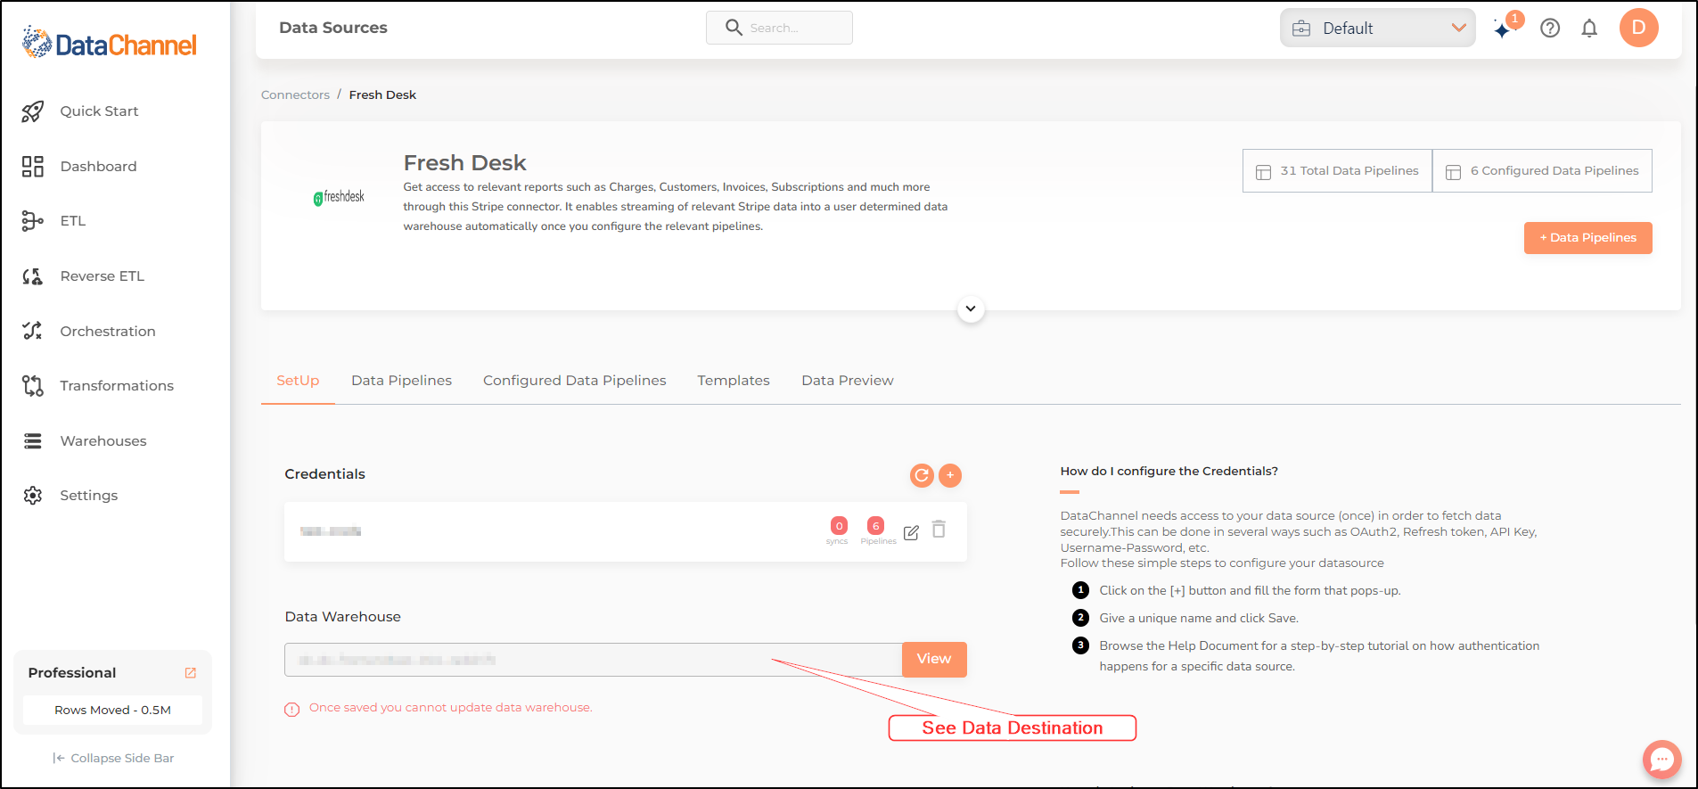Screen dimensions: 1698x789
Task: Click the Credentials section heading
Action: click(324, 474)
